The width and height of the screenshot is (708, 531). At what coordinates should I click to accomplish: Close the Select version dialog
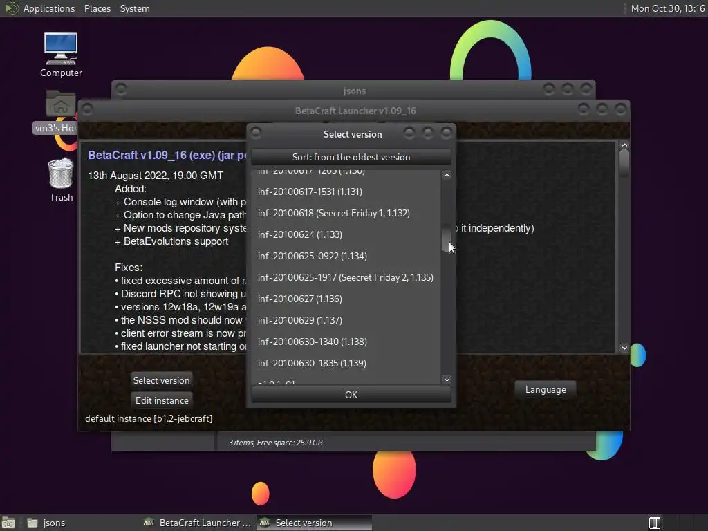[x=446, y=133]
